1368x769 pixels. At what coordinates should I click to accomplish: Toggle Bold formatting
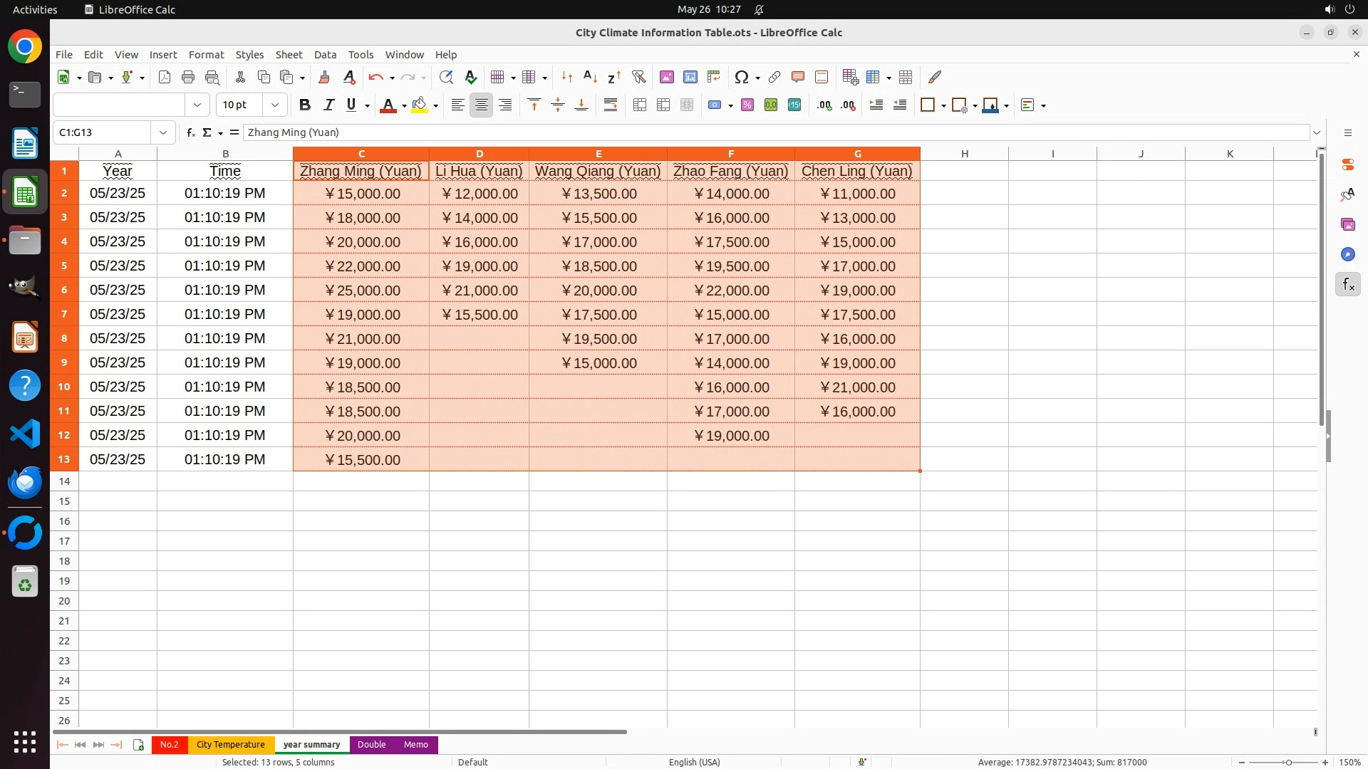(x=305, y=105)
